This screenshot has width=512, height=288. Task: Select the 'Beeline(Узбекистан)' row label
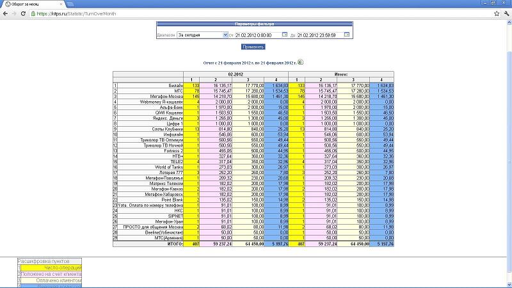164,232
